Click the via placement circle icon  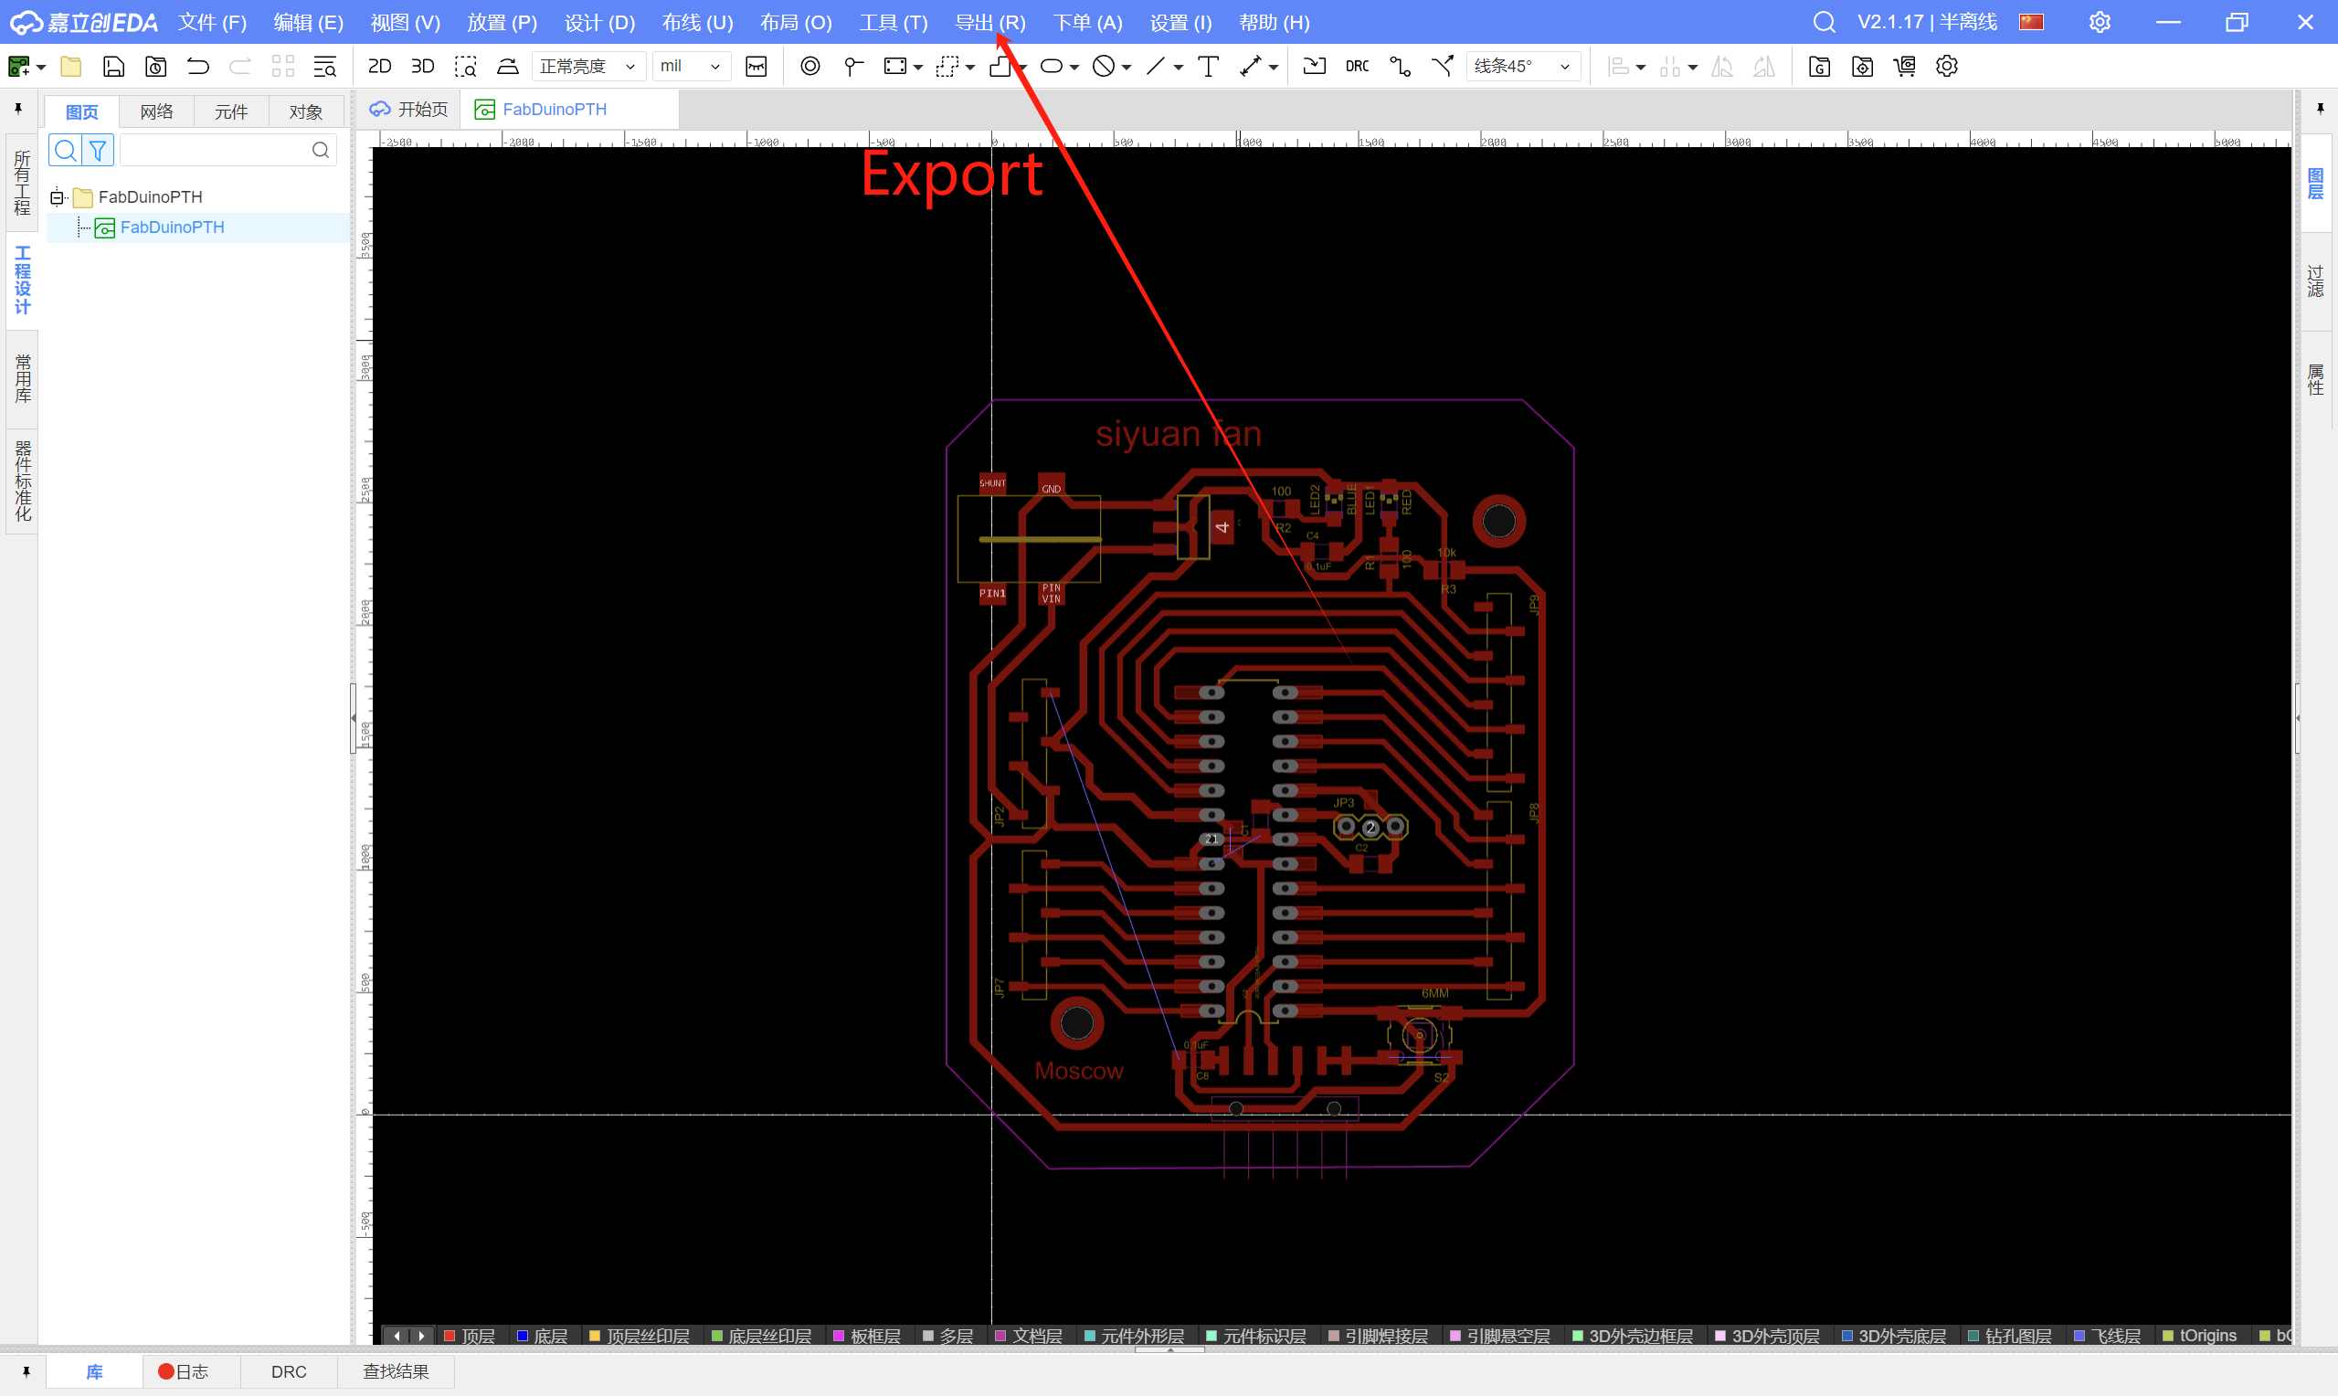(x=809, y=66)
